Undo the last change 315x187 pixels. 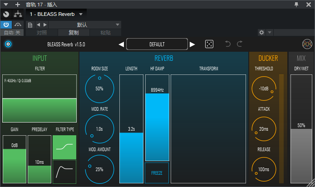coord(228,44)
